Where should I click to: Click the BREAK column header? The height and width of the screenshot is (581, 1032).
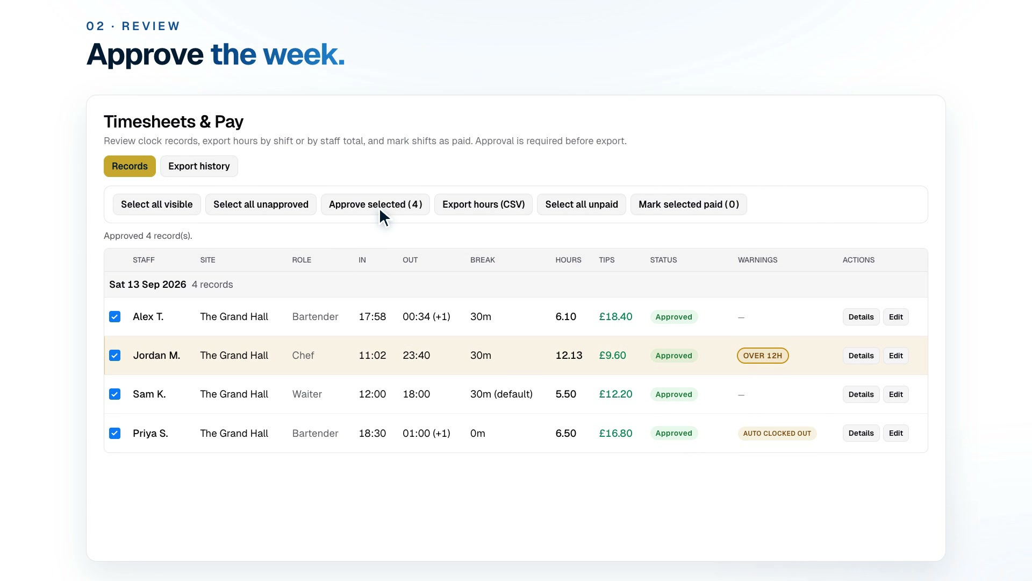[x=482, y=260]
